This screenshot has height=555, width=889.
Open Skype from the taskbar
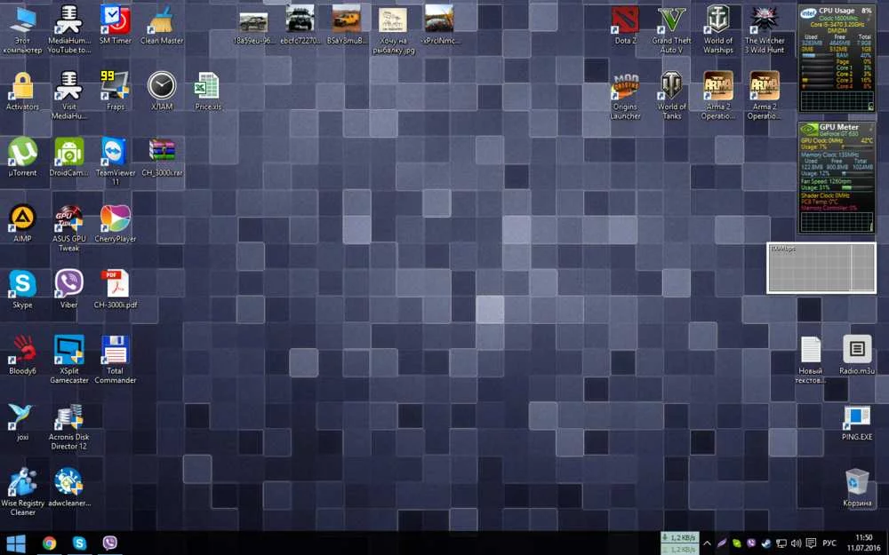[79, 543]
